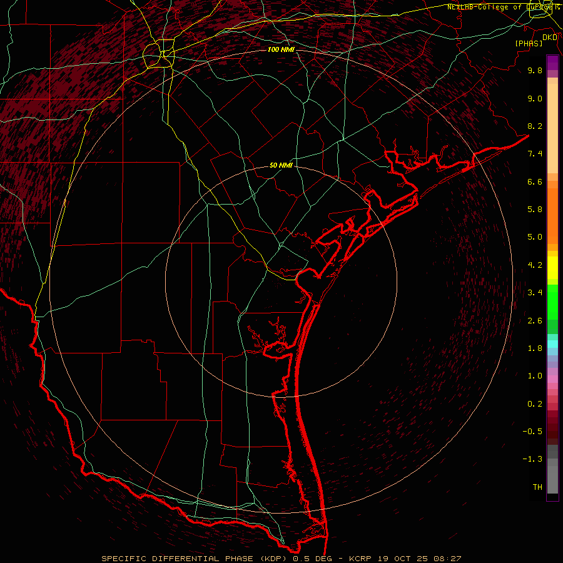
Task: Click the 'TH' threshold label on the scale
Action: click(x=537, y=487)
